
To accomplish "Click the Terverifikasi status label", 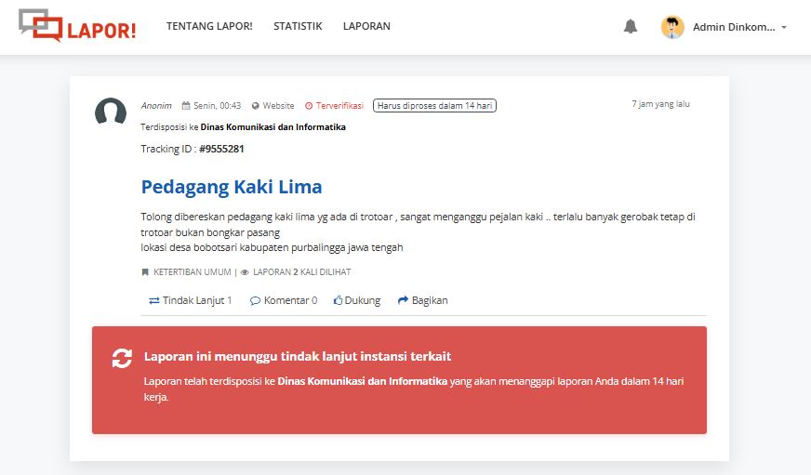I will point(335,106).
